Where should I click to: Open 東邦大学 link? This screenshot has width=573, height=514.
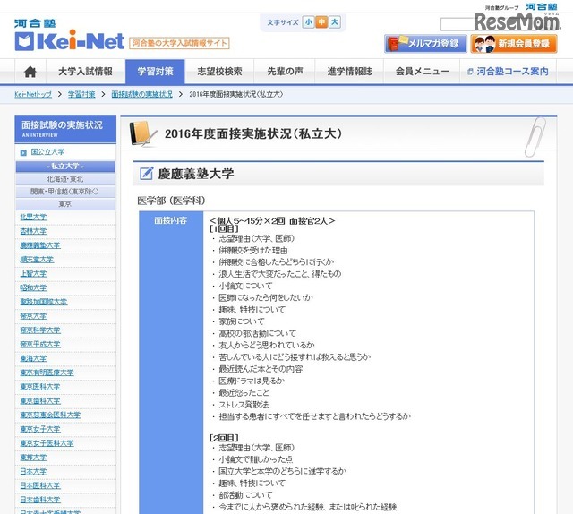33,458
